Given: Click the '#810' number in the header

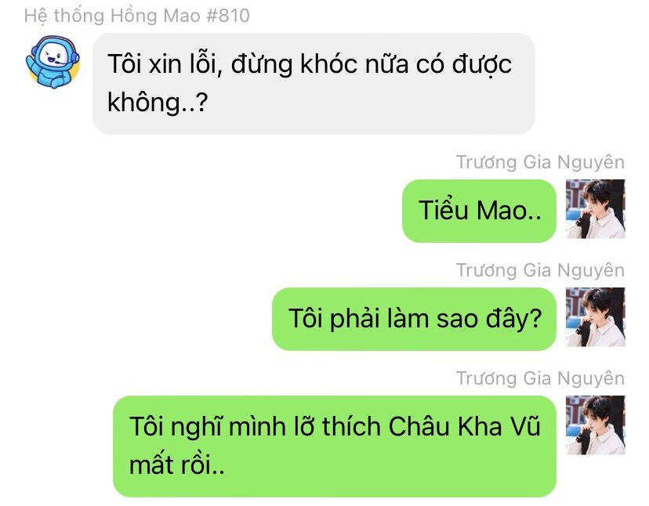Looking at the screenshot, I should 227,16.
